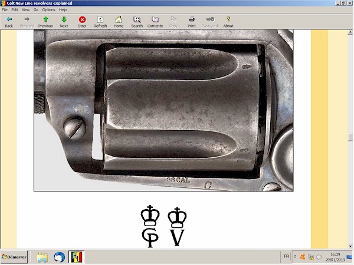The image size is (354, 265).
Task: Open the Go menu
Action: [x=36, y=9]
